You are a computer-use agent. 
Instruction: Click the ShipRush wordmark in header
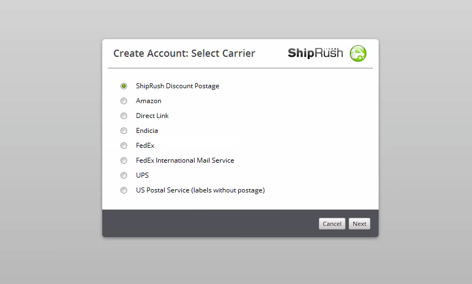pos(315,53)
